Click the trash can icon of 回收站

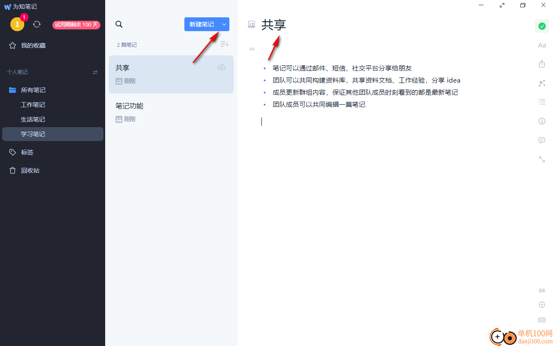click(x=13, y=170)
